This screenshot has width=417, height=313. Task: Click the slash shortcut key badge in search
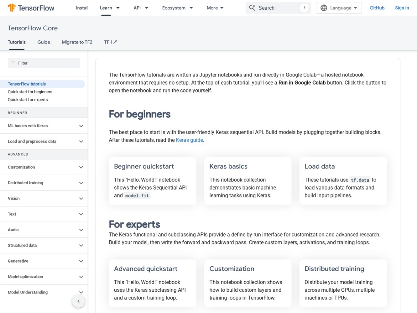[x=304, y=8]
